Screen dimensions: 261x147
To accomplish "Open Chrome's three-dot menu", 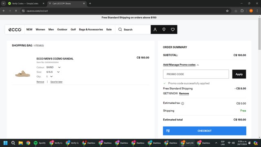I will (257, 11).
